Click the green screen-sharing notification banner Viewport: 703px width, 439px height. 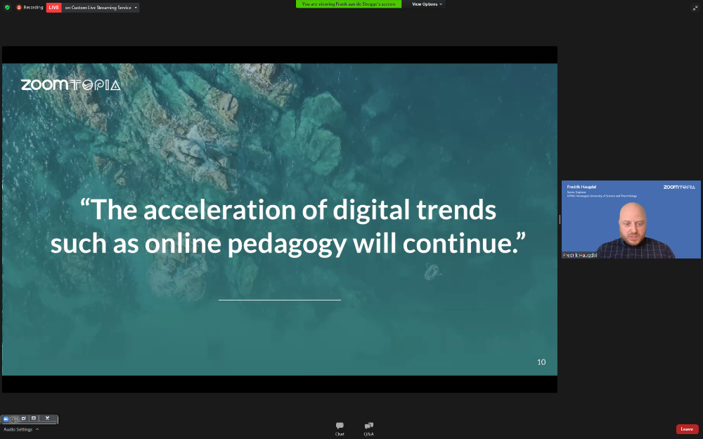[x=349, y=4]
